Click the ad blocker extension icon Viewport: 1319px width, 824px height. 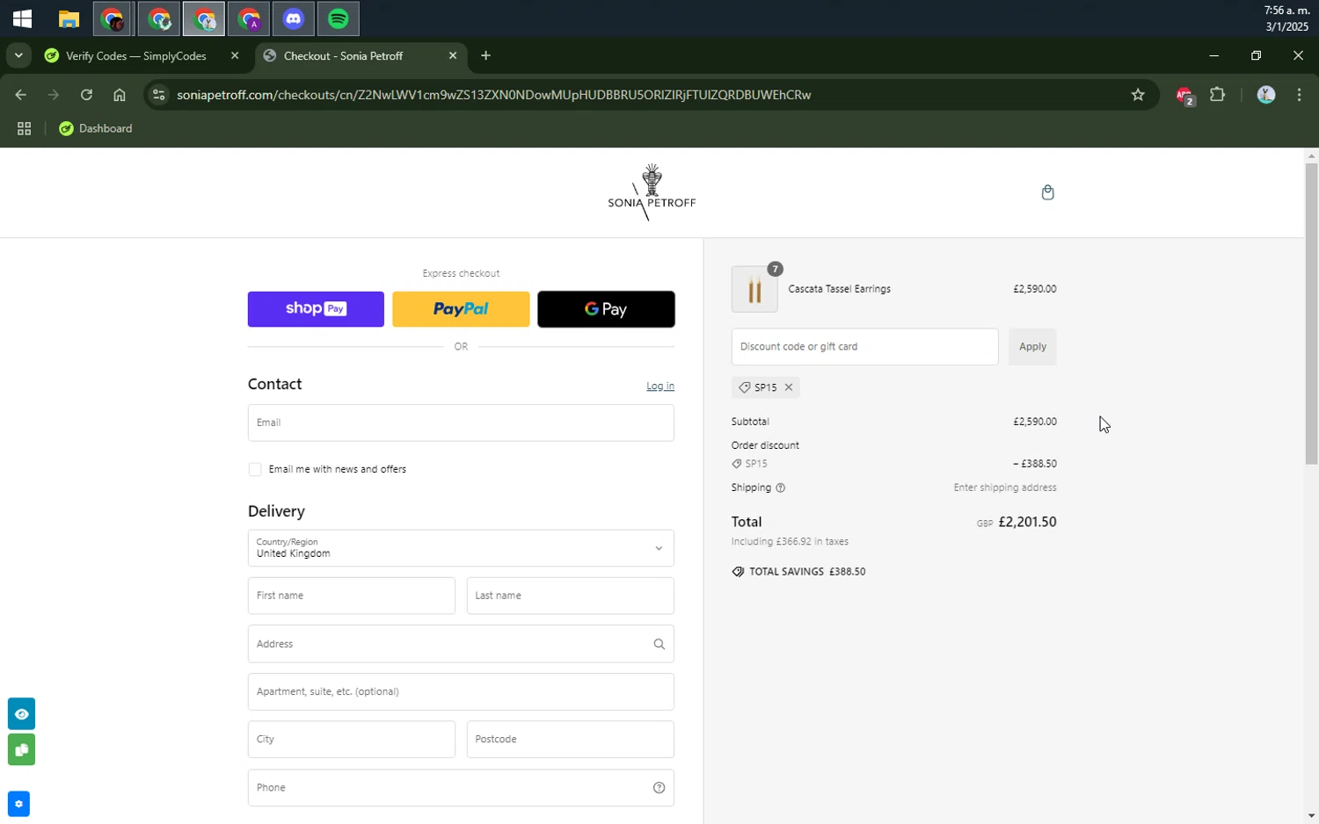[x=1184, y=95]
